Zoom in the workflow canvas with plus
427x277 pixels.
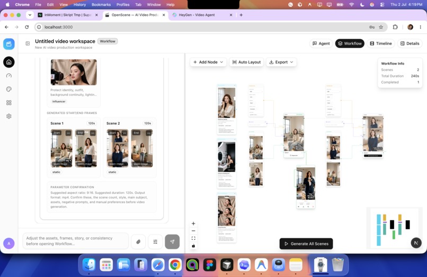point(193,224)
